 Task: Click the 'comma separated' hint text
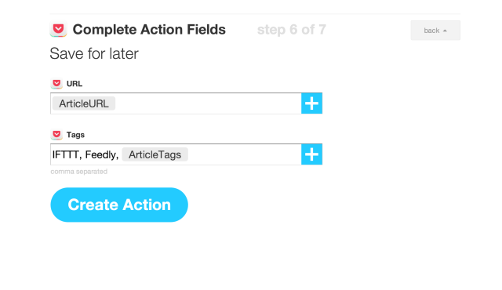(x=79, y=172)
